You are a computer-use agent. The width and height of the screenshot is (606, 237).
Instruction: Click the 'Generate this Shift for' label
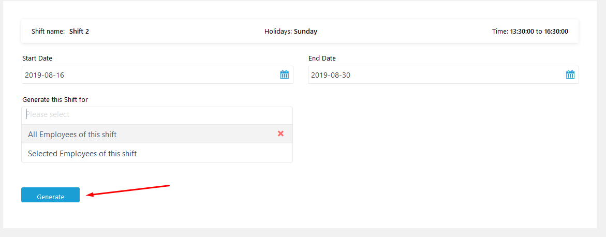click(x=55, y=99)
